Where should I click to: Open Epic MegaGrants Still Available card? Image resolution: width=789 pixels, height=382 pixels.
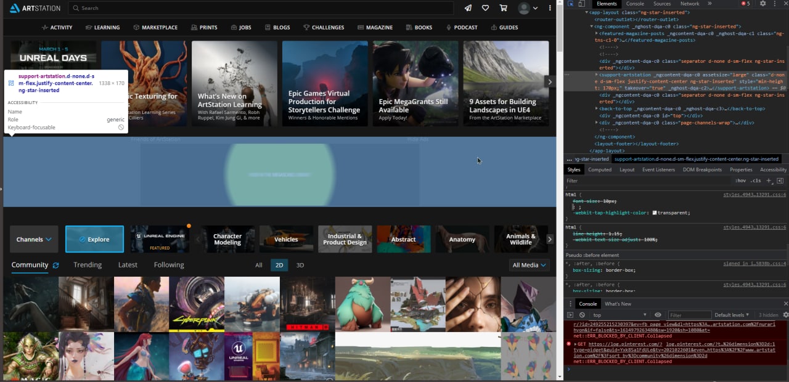click(415, 83)
